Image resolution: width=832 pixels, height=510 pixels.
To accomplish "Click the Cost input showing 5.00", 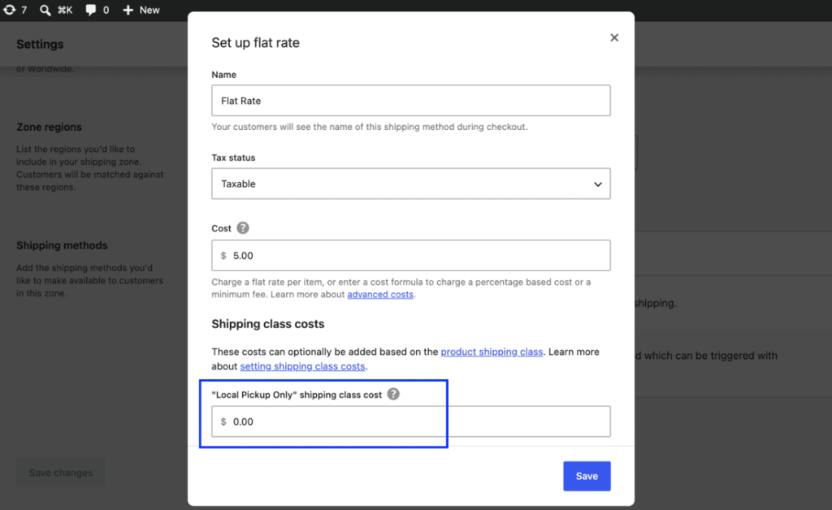I will 410,256.
